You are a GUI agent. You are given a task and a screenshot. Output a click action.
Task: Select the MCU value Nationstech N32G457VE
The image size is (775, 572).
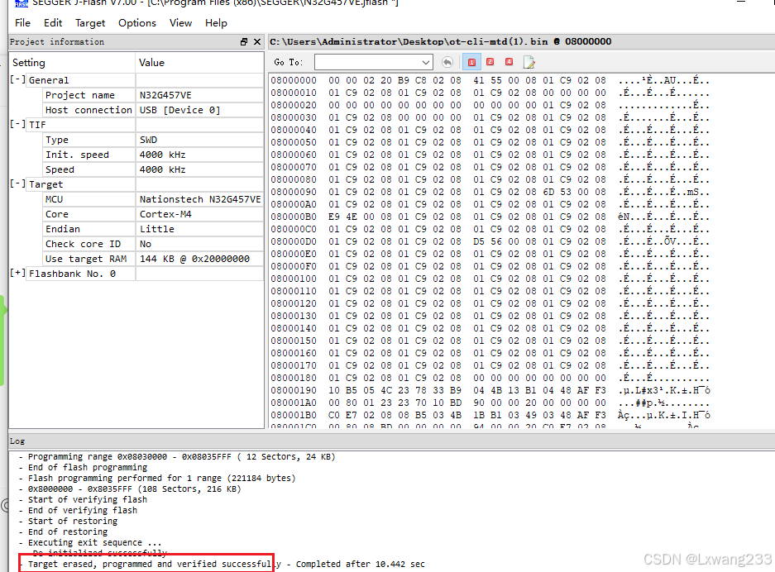200,199
